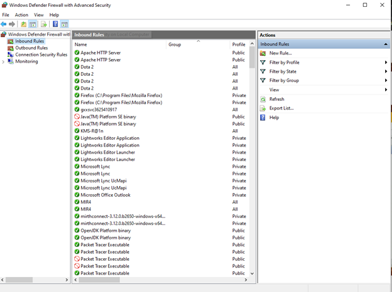Viewport: 392px width, 292px height.
Task: Click New Rule... in Actions pane
Action: point(281,53)
